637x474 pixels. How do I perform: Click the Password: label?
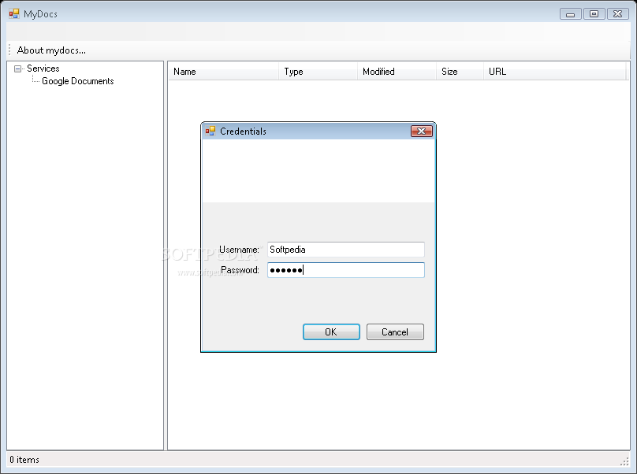[x=240, y=270]
